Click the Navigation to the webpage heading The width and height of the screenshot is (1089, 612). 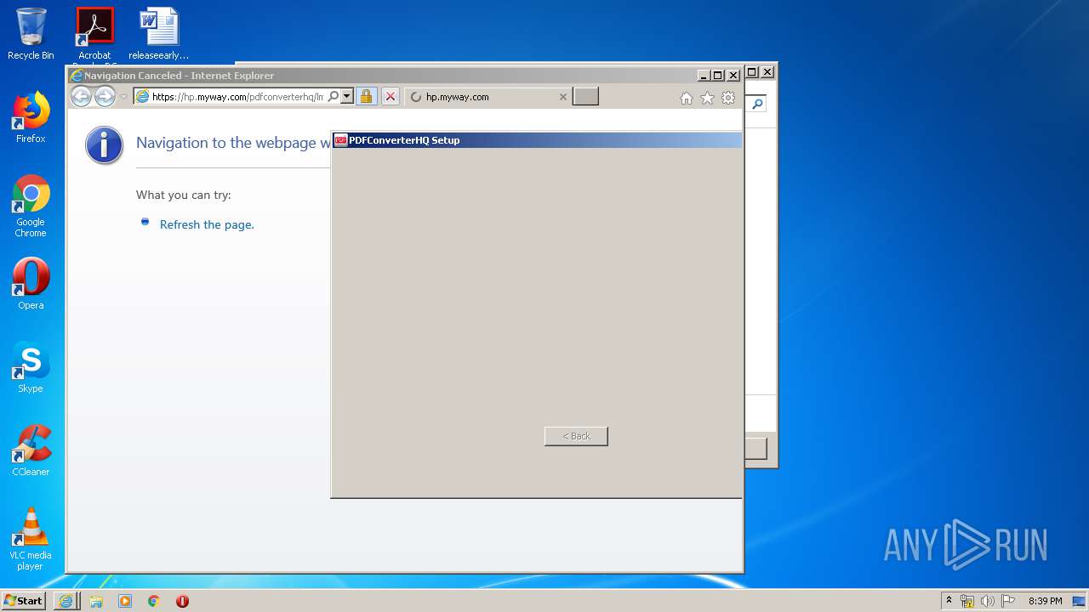point(233,143)
